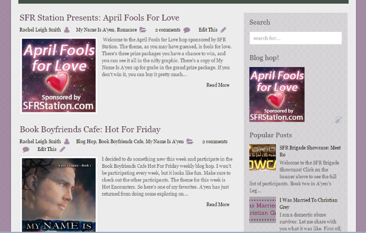Open the 'My Name Is A'yen' category on the Hot For Friday post
Screen dimensions: 366x233
coord(165,141)
